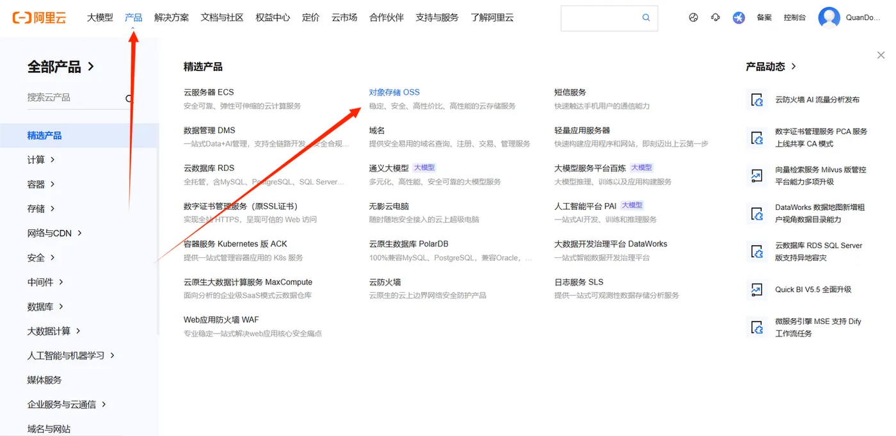Open 容器服务 Kubernetes 版 ACK
The width and height of the screenshot is (896, 436).
236,244
